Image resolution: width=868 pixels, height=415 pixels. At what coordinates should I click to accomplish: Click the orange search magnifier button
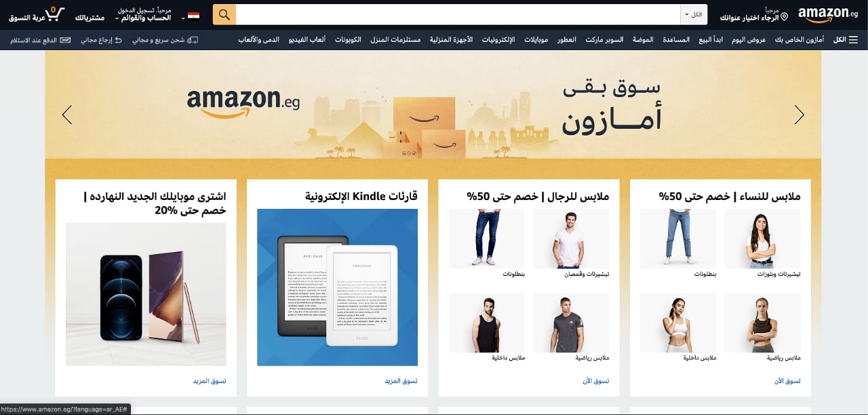224,14
